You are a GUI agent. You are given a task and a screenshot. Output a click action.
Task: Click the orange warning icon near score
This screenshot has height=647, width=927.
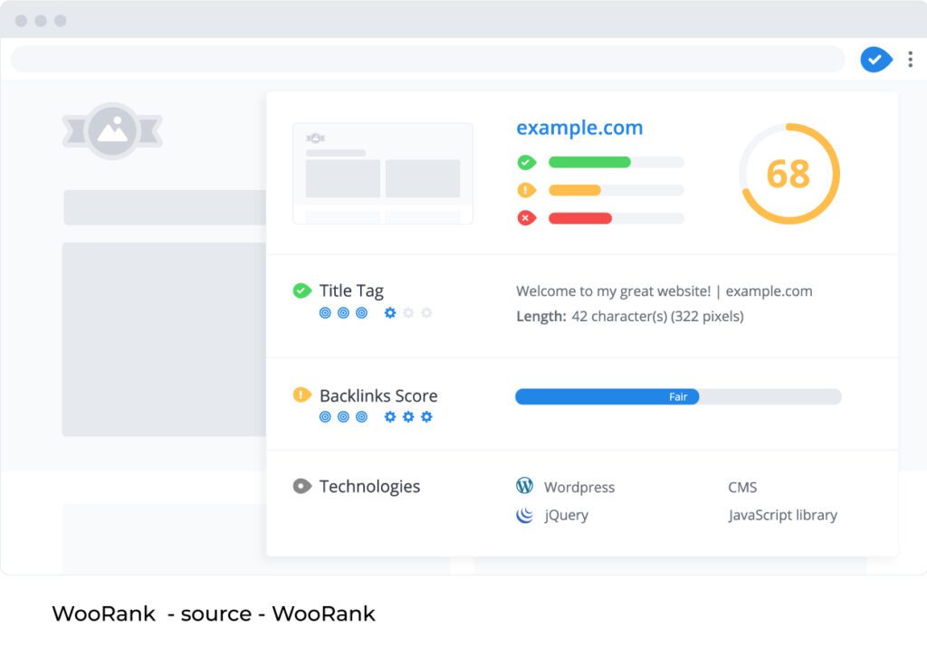[527, 190]
